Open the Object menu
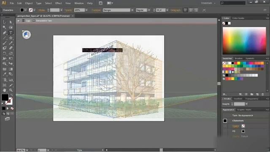270x152 pixels. 29,3
